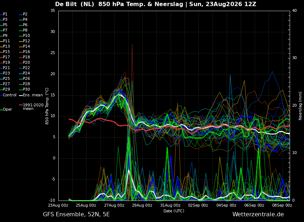Click the P22 legend entry

(24, 68)
